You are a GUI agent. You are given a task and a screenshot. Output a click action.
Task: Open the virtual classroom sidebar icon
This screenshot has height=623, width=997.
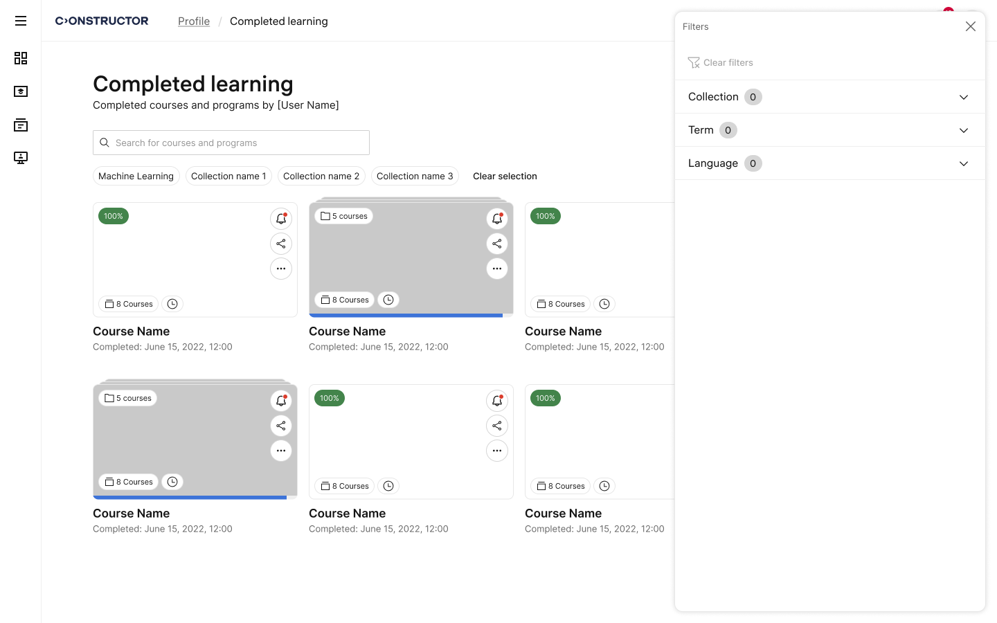[21, 158]
